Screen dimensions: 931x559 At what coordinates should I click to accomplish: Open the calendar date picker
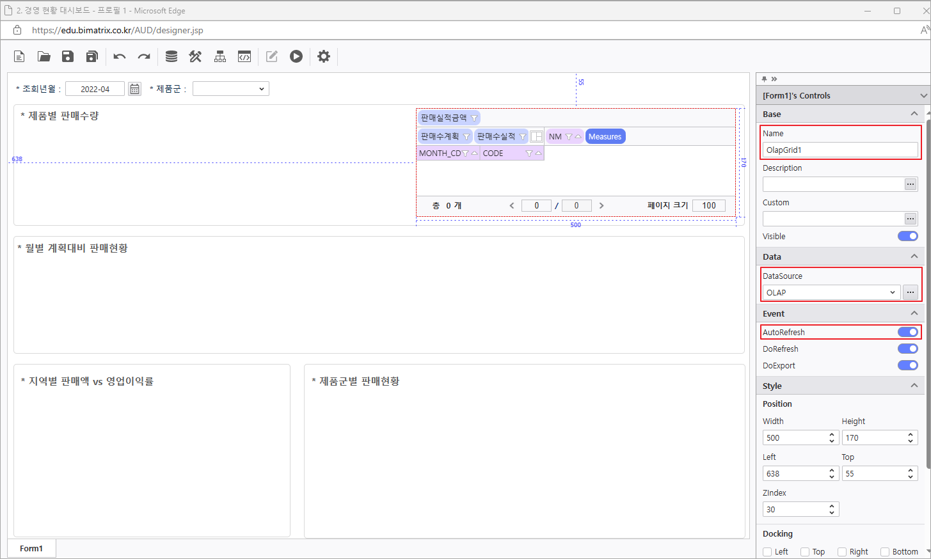coord(134,89)
